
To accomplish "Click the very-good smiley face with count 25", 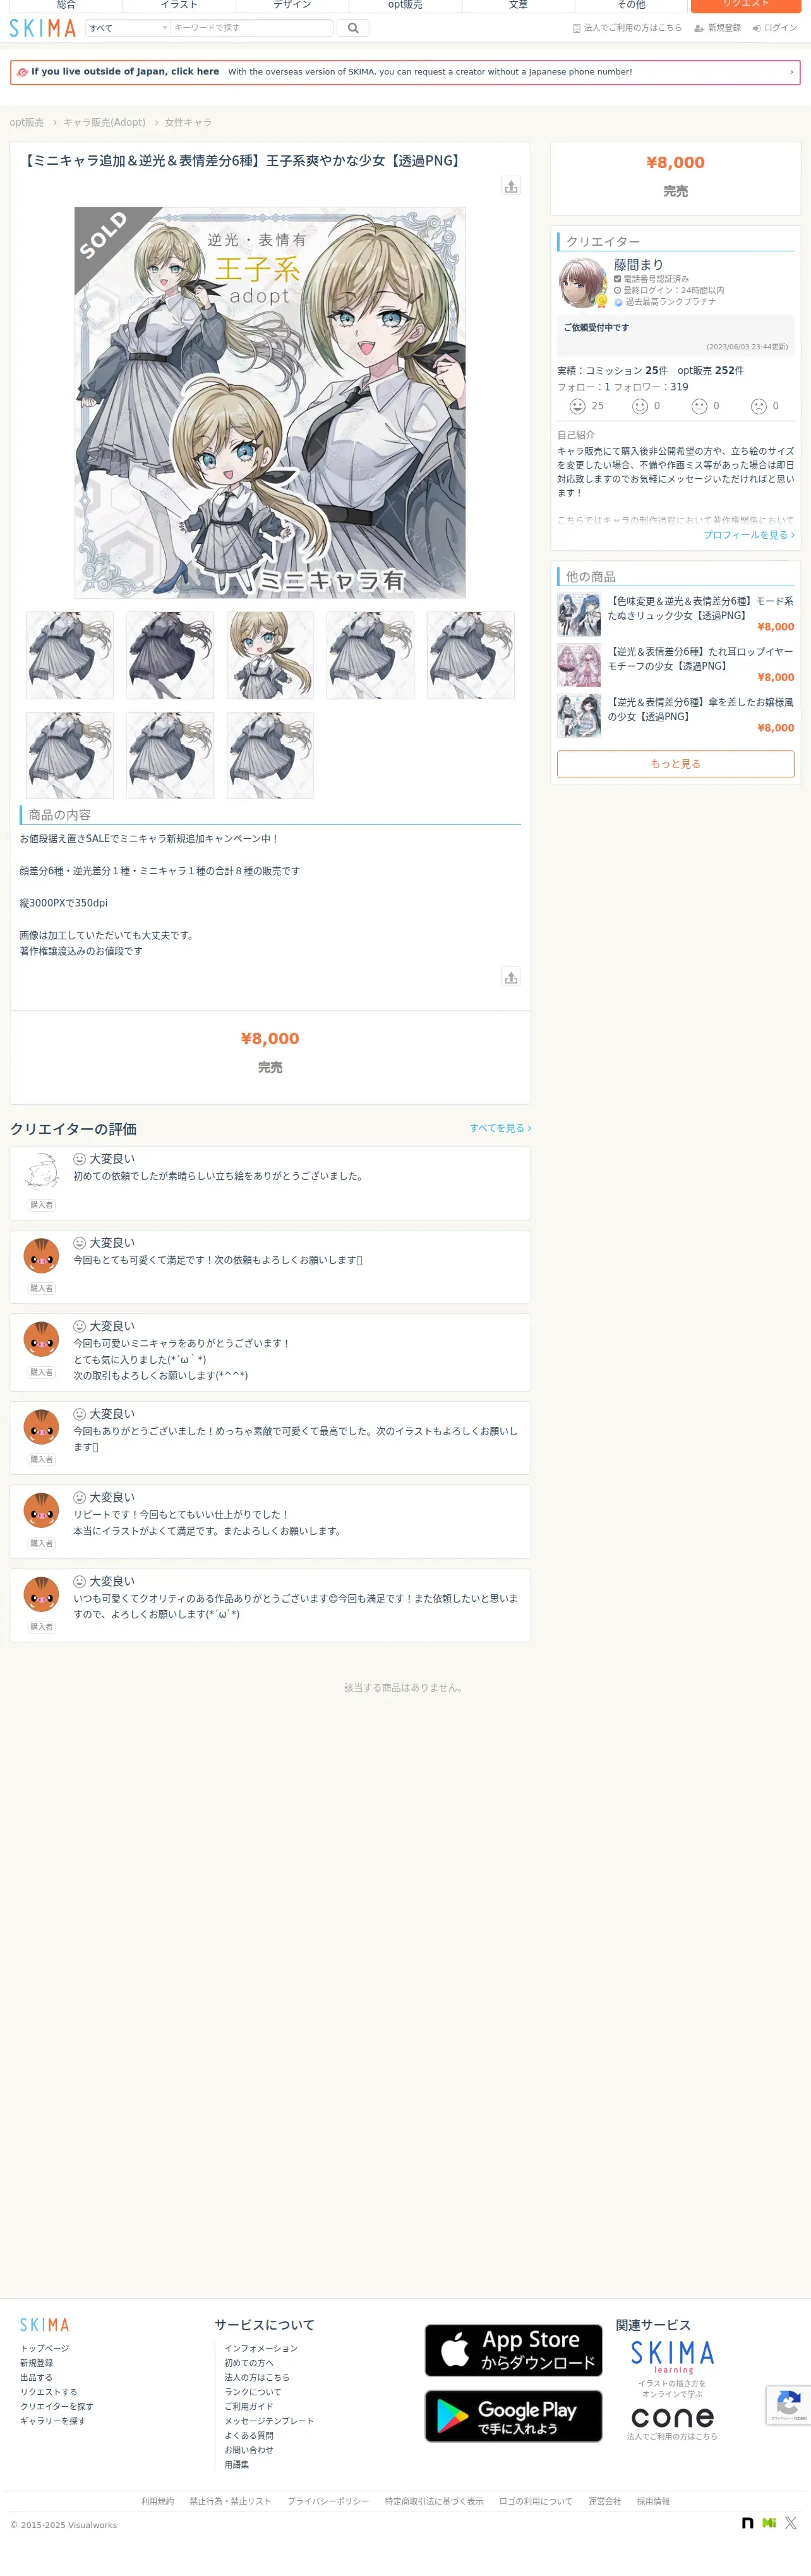I will pyautogui.click(x=577, y=406).
